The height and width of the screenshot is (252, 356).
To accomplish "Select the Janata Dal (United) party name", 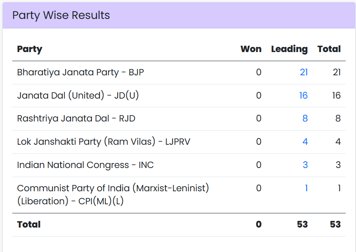I will coord(78,95).
